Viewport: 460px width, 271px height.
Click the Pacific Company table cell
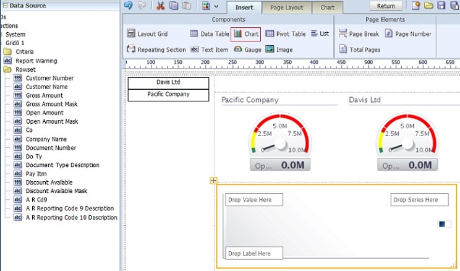pos(168,95)
